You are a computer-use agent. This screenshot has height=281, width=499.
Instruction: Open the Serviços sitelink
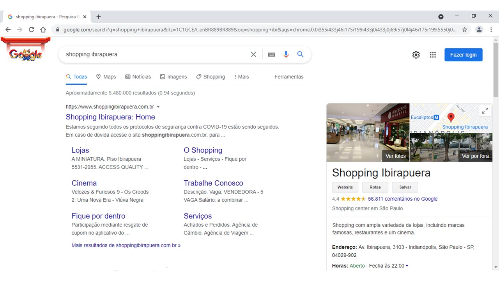(198, 216)
